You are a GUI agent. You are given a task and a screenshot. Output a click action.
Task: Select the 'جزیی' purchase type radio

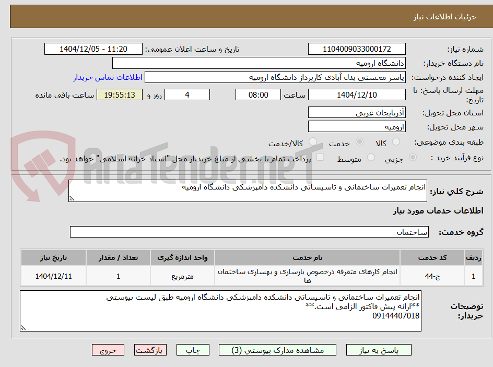pyautogui.click(x=413, y=158)
